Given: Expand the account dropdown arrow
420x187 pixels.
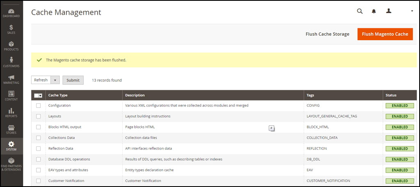Looking at the screenshot, I should 412,11.
